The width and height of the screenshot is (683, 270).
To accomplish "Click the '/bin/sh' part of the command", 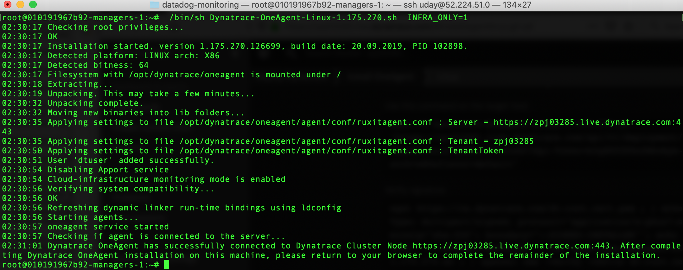I will 187,18.
